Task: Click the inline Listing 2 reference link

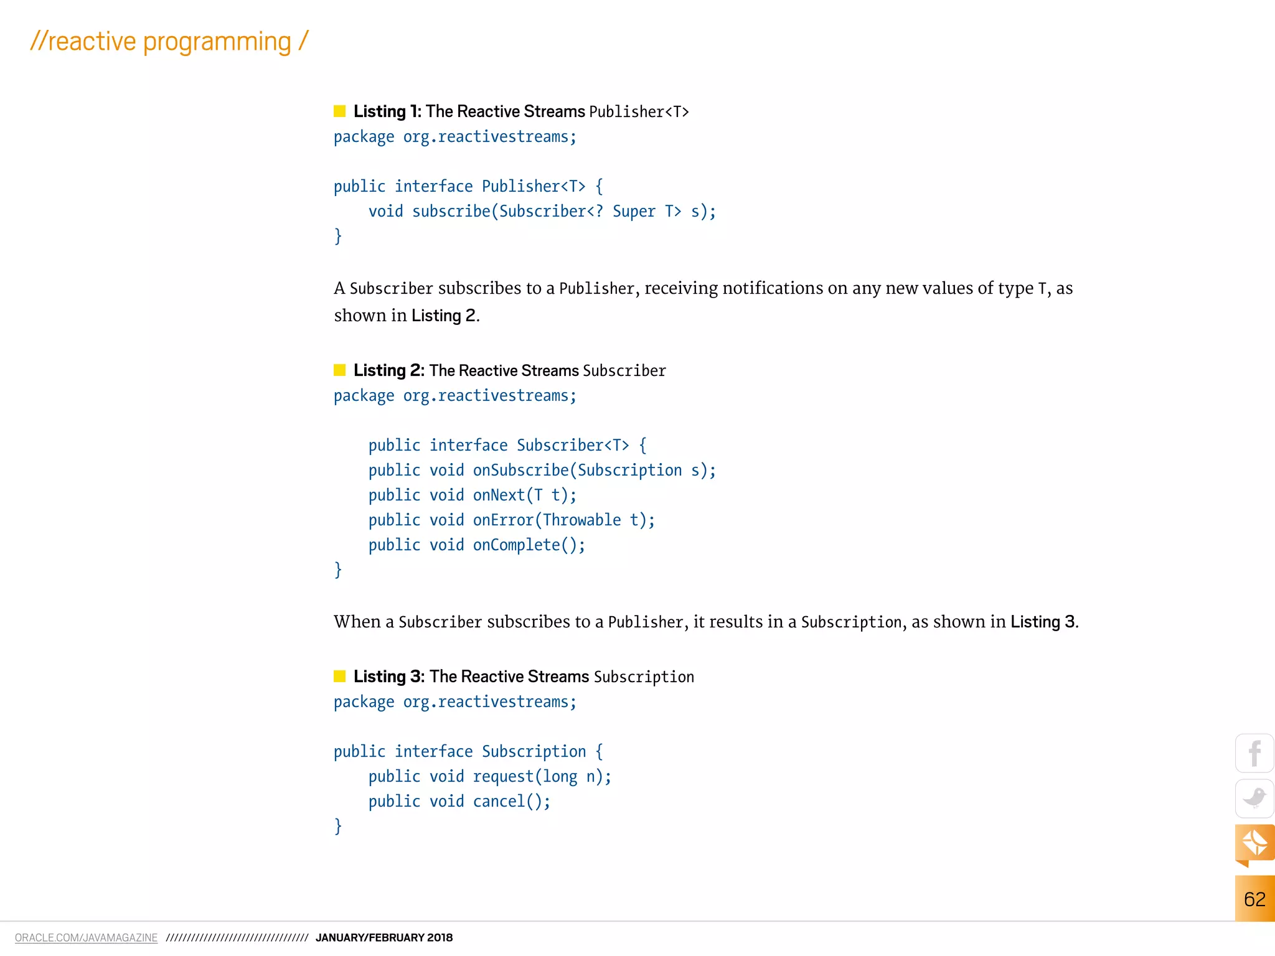Action: (x=444, y=316)
